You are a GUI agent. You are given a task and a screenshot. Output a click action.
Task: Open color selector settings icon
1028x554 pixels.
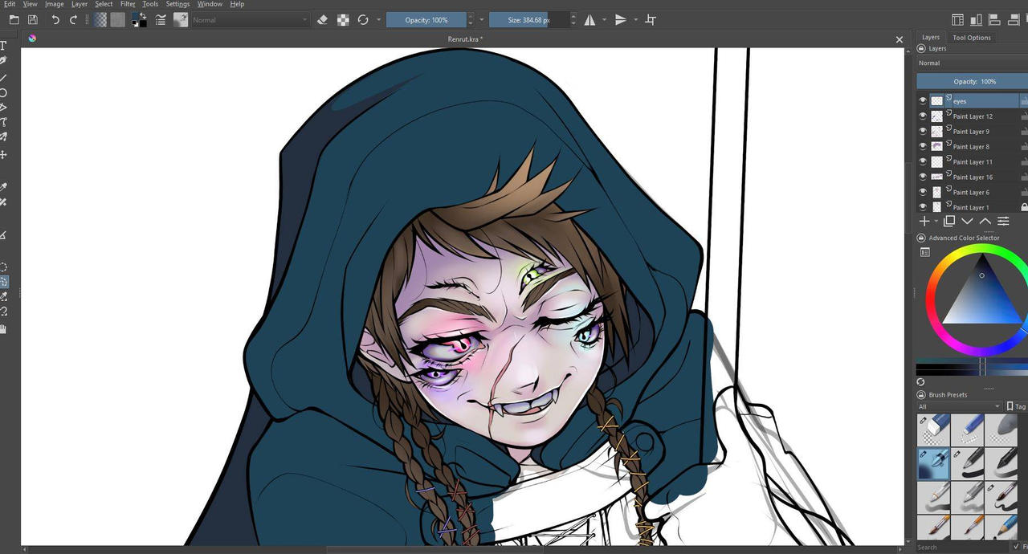tap(924, 252)
